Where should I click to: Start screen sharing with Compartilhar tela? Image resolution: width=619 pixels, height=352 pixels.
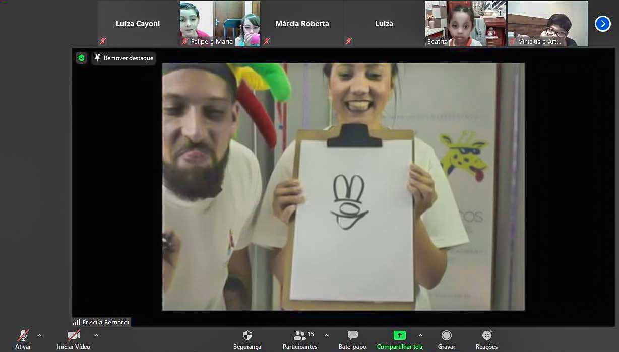pyautogui.click(x=399, y=339)
